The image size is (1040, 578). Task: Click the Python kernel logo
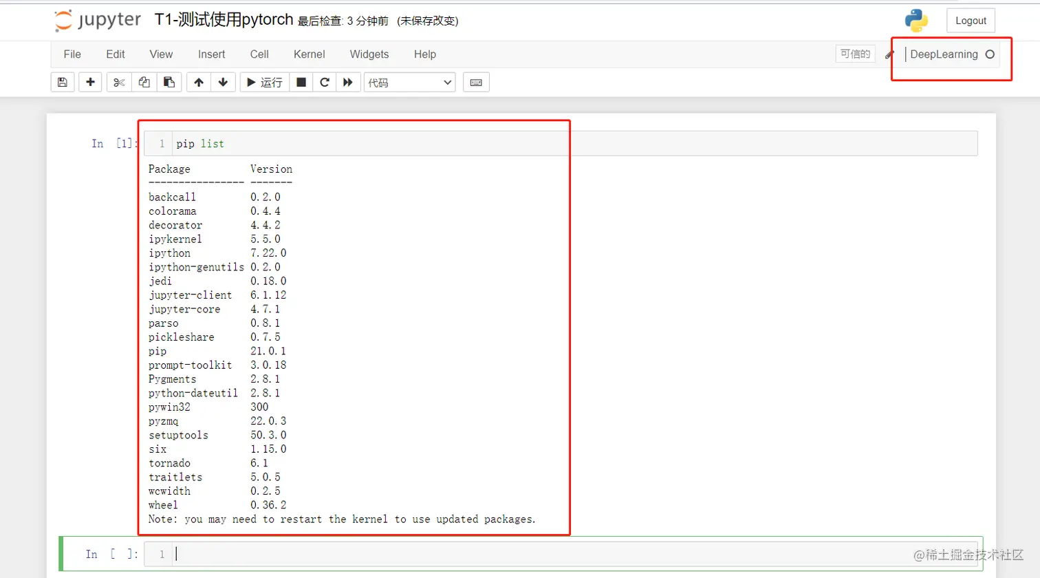916,21
